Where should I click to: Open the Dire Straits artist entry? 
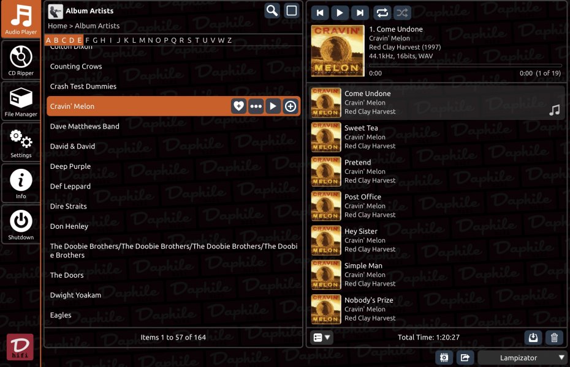pos(69,207)
